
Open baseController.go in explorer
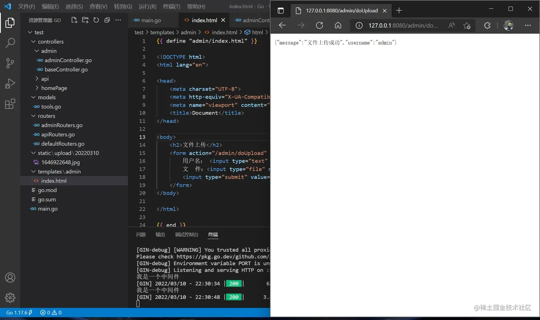(74, 69)
